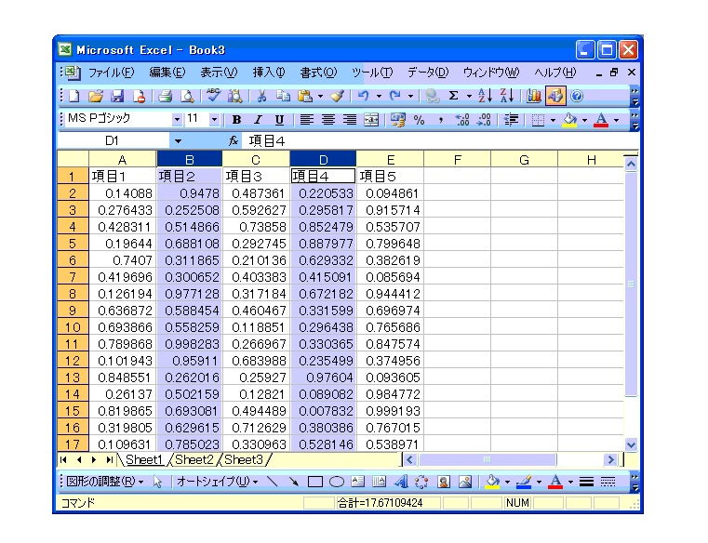Click the AutoSum sigma icon
This screenshot has height=543, width=708.
pos(453,96)
